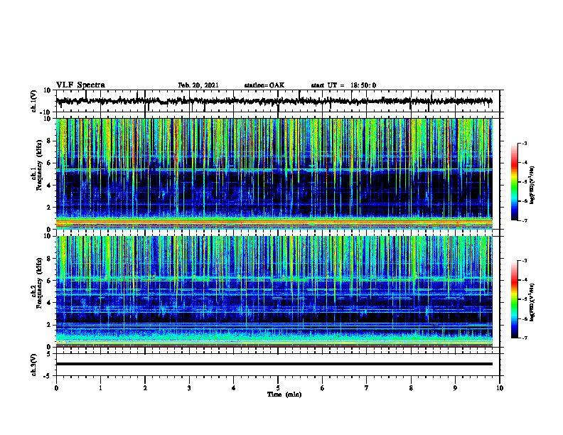Click inside the ch.2 spectrogram panel

click(274, 291)
